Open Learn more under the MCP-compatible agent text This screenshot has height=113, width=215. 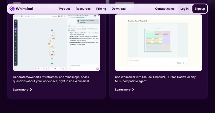click(124, 90)
